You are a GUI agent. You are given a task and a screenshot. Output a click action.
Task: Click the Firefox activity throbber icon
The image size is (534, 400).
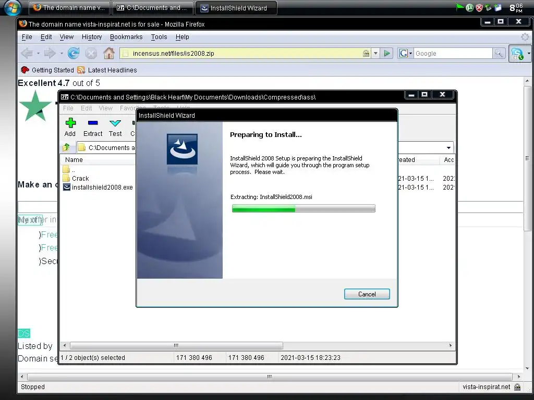(x=525, y=37)
